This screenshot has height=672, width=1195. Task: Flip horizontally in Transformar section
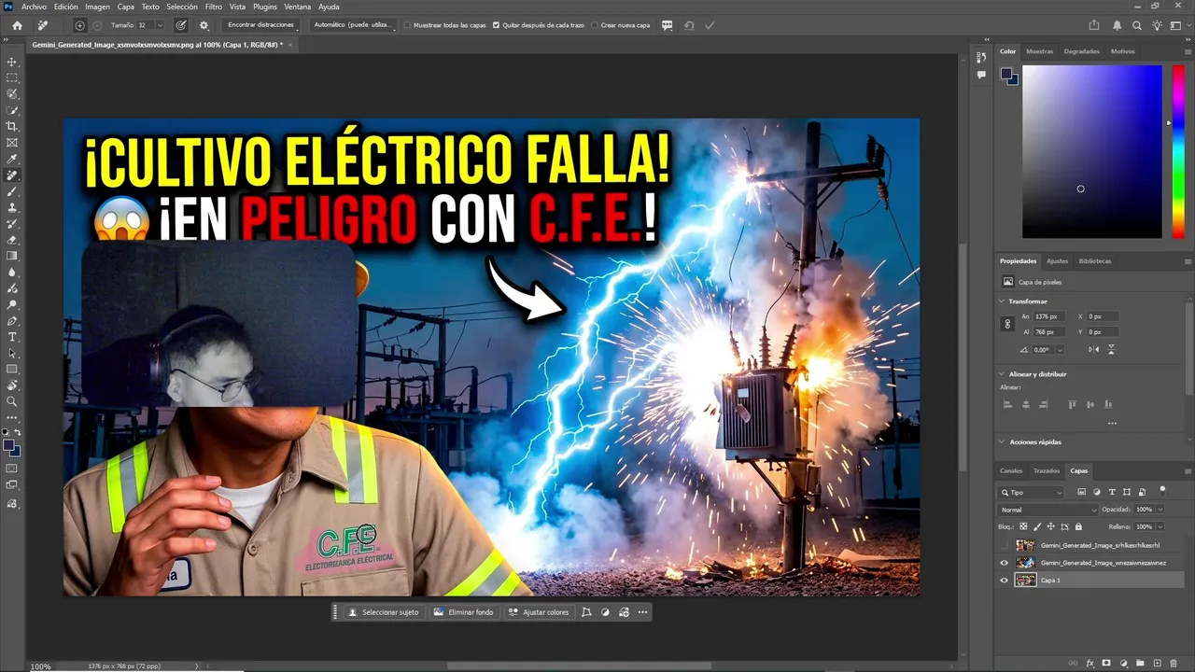[1094, 349]
